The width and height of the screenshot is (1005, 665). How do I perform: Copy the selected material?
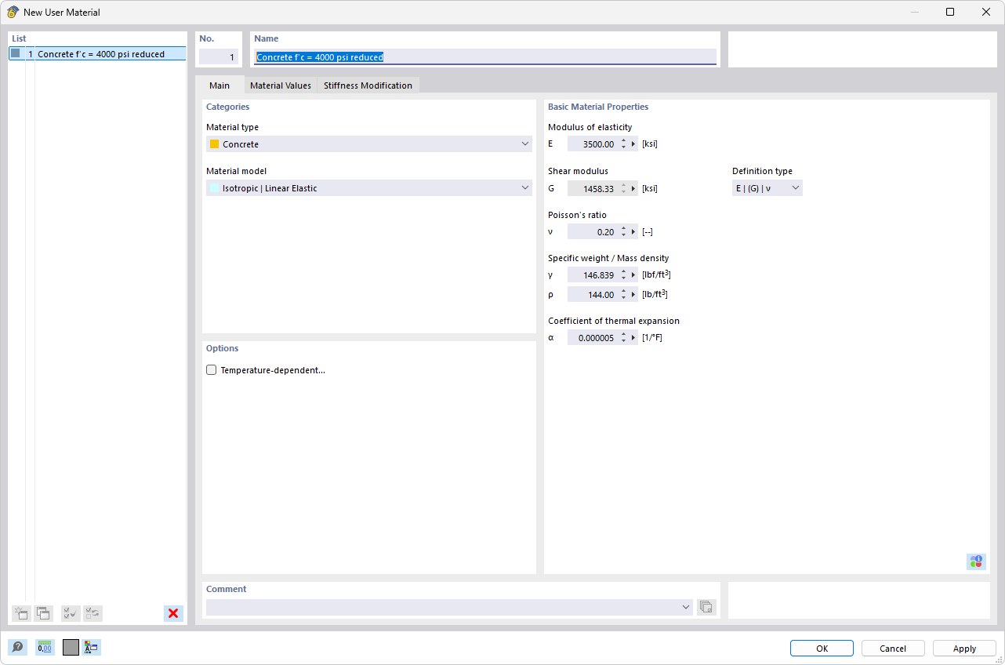[x=43, y=613]
